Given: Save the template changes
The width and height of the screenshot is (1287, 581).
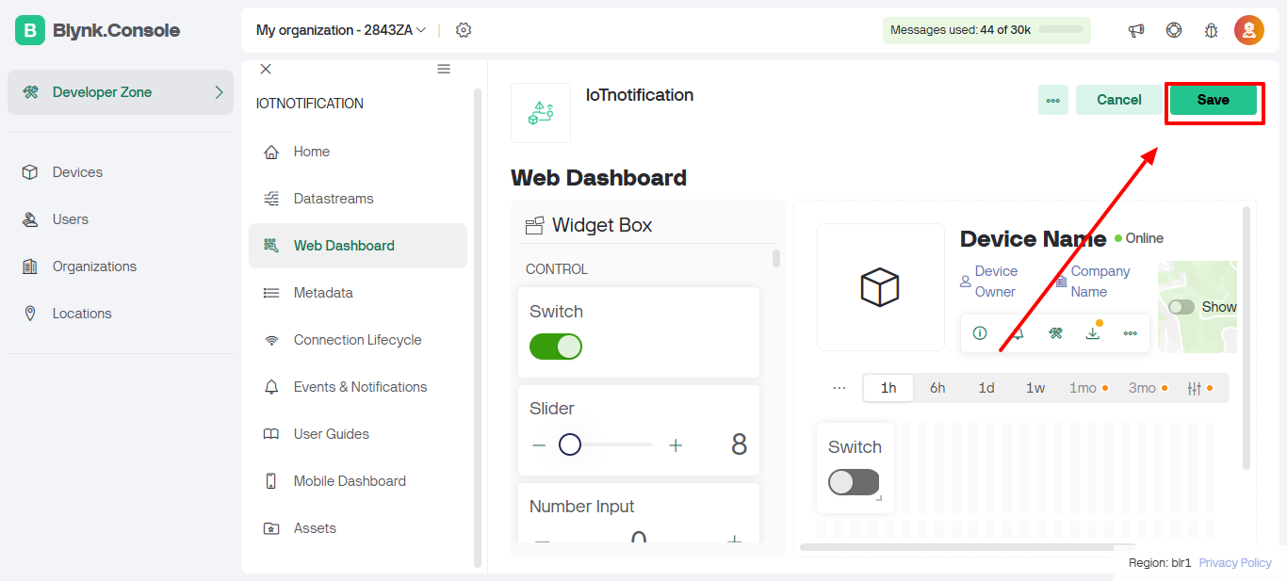Looking at the screenshot, I should coord(1214,100).
